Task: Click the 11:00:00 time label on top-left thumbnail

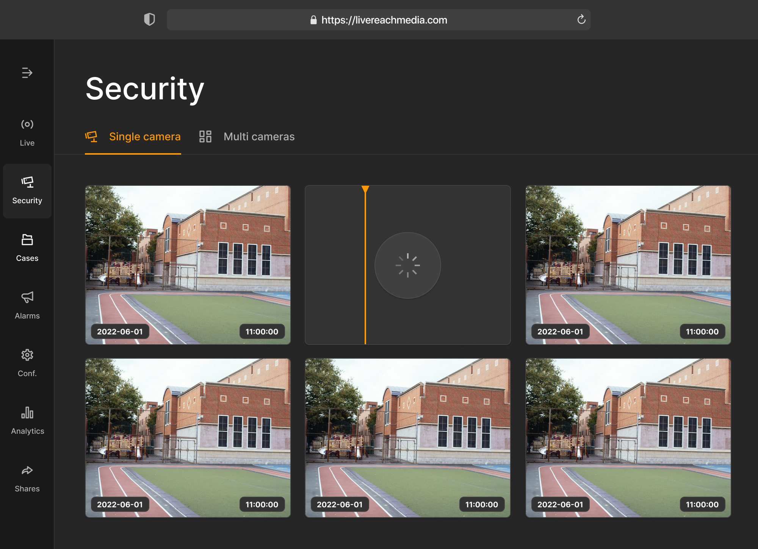Action: tap(262, 331)
